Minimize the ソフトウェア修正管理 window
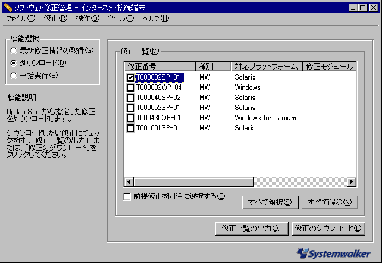382x263 pixels. click(x=353, y=8)
